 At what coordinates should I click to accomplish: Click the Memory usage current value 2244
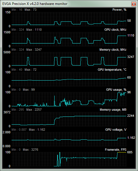131,116
